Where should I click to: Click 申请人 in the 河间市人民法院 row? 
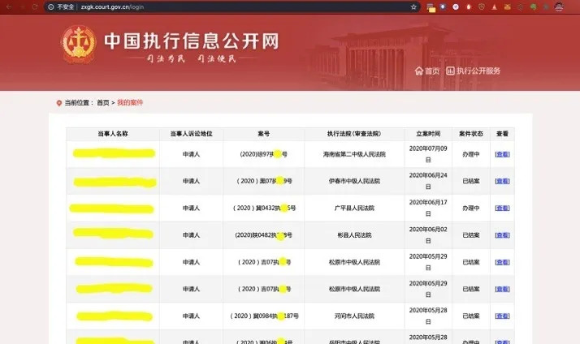(x=191, y=316)
